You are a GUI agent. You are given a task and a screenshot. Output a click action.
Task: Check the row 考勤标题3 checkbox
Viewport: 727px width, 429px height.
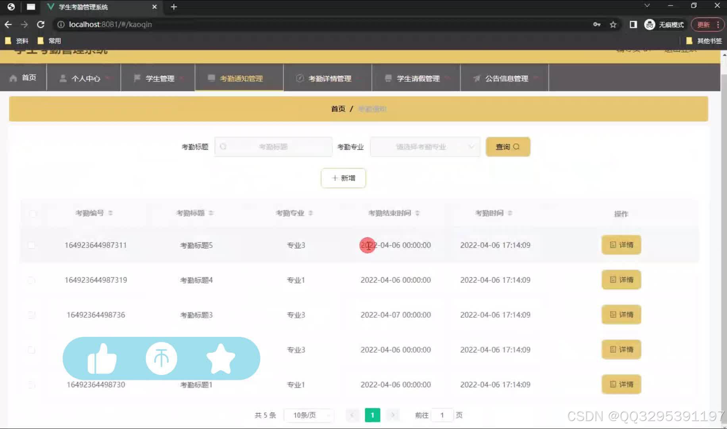31,315
